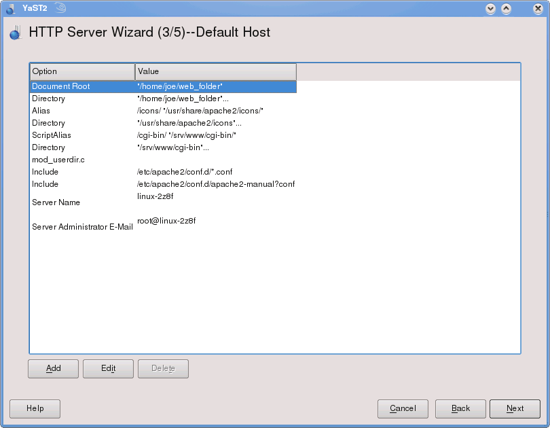
Task: Sort by the Value column header
Action: pos(216,71)
